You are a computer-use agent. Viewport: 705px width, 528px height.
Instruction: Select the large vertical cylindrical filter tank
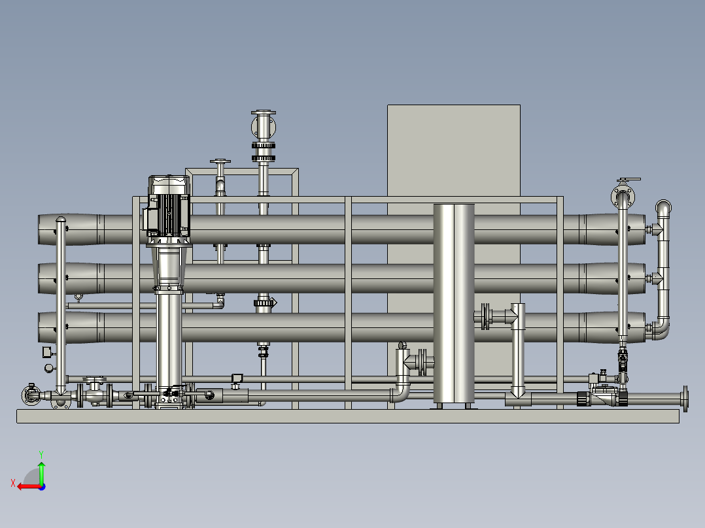pyautogui.click(x=454, y=304)
